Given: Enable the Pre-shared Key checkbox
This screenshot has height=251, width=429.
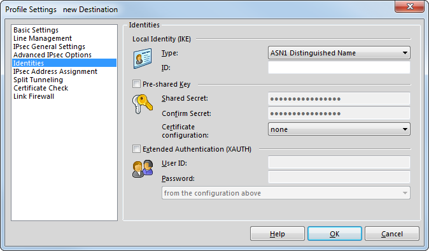Looking at the screenshot, I should tap(136, 83).
